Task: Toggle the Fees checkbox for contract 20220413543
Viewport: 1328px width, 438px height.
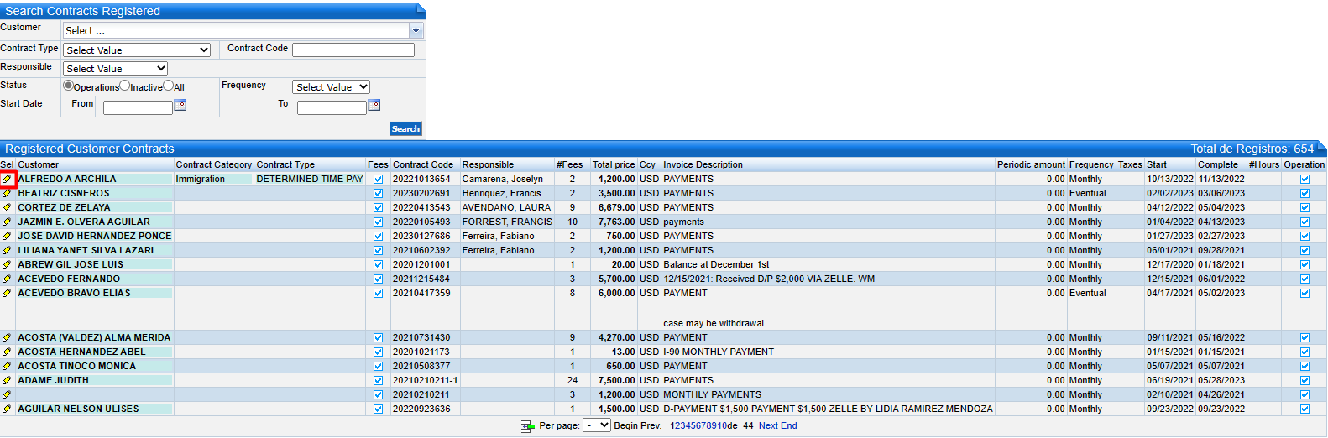Action: coord(378,207)
